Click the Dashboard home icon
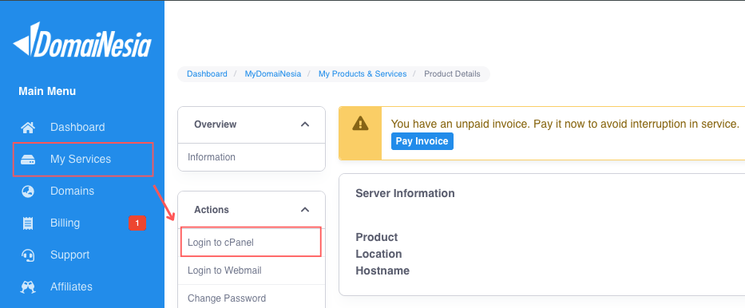The height and width of the screenshot is (308, 745). pos(28,127)
